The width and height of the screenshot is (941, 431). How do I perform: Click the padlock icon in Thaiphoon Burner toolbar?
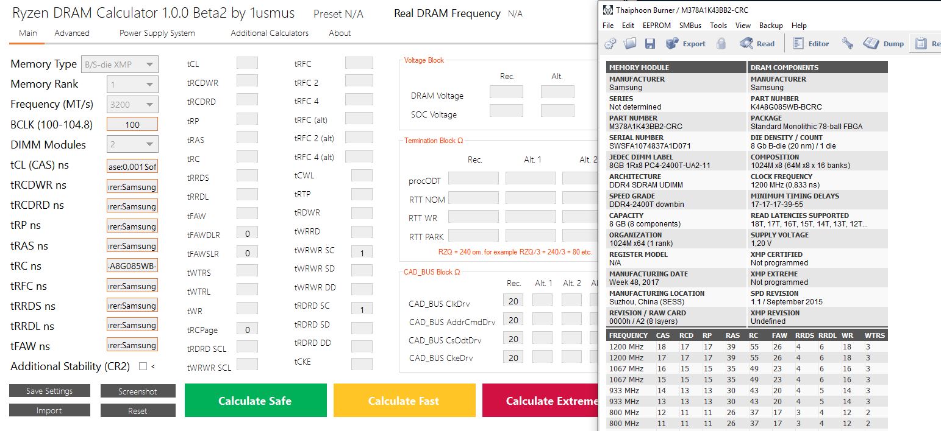click(x=721, y=43)
